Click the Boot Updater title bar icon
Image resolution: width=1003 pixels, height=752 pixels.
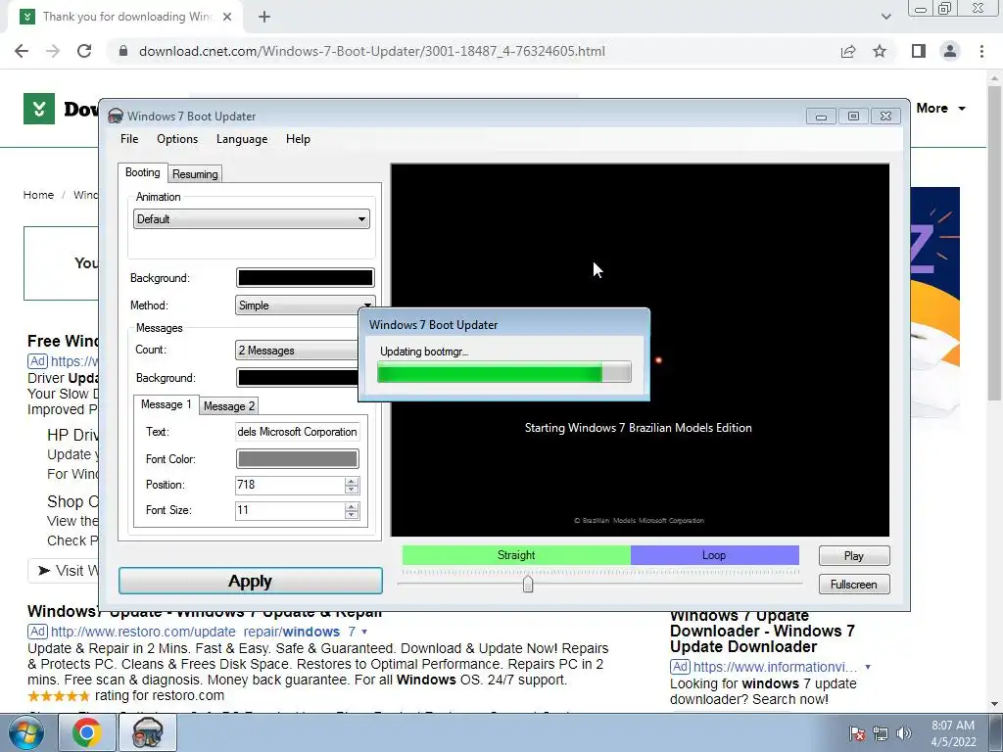pos(116,116)
